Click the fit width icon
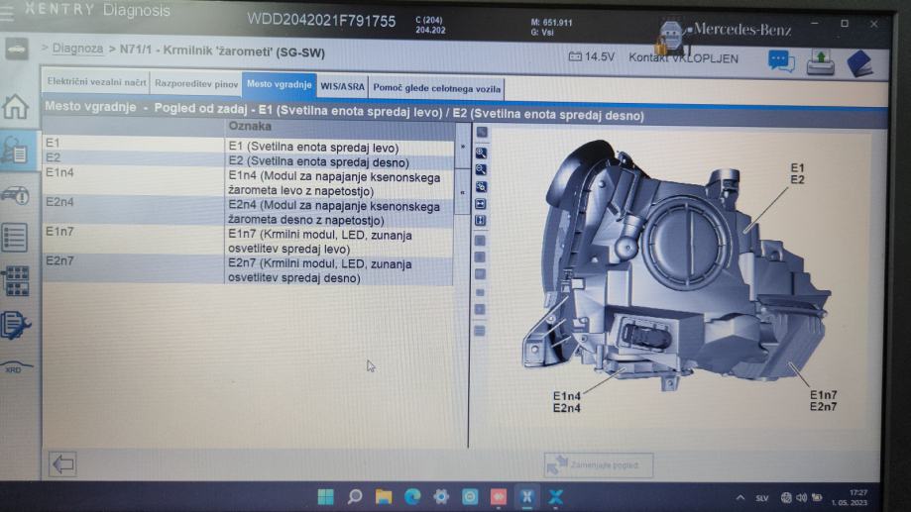This screenshot has width=911, height=512. pyautogui.click(x=481, y=204)
